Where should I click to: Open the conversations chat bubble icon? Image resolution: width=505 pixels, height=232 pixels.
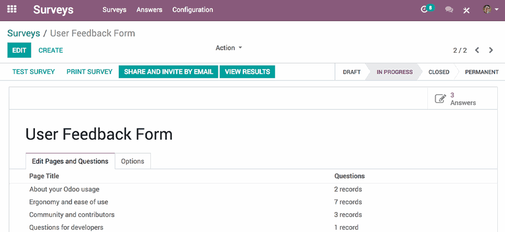pos(449,9)
